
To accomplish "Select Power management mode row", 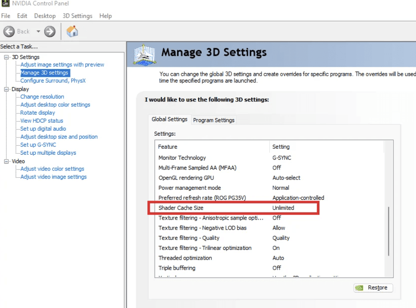I will tap(269, 188).
